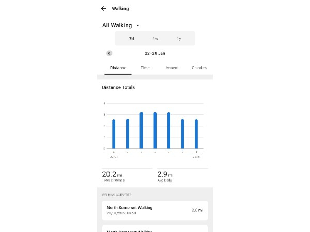Screen dimensions: 310x232
Task: Switch to the Ascent tab
Action: pos(172,68)
